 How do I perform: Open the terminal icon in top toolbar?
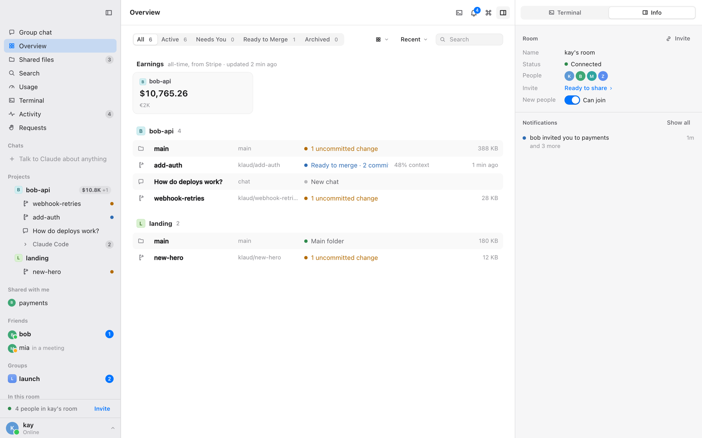point(459,13)
